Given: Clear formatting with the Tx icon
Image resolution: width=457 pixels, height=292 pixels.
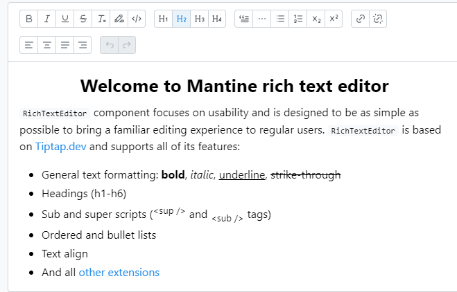Looking at the screenshot, I should [101, 19].
